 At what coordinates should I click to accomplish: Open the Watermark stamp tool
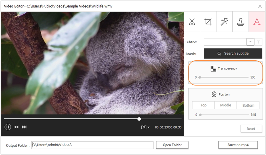coord(241,22)
